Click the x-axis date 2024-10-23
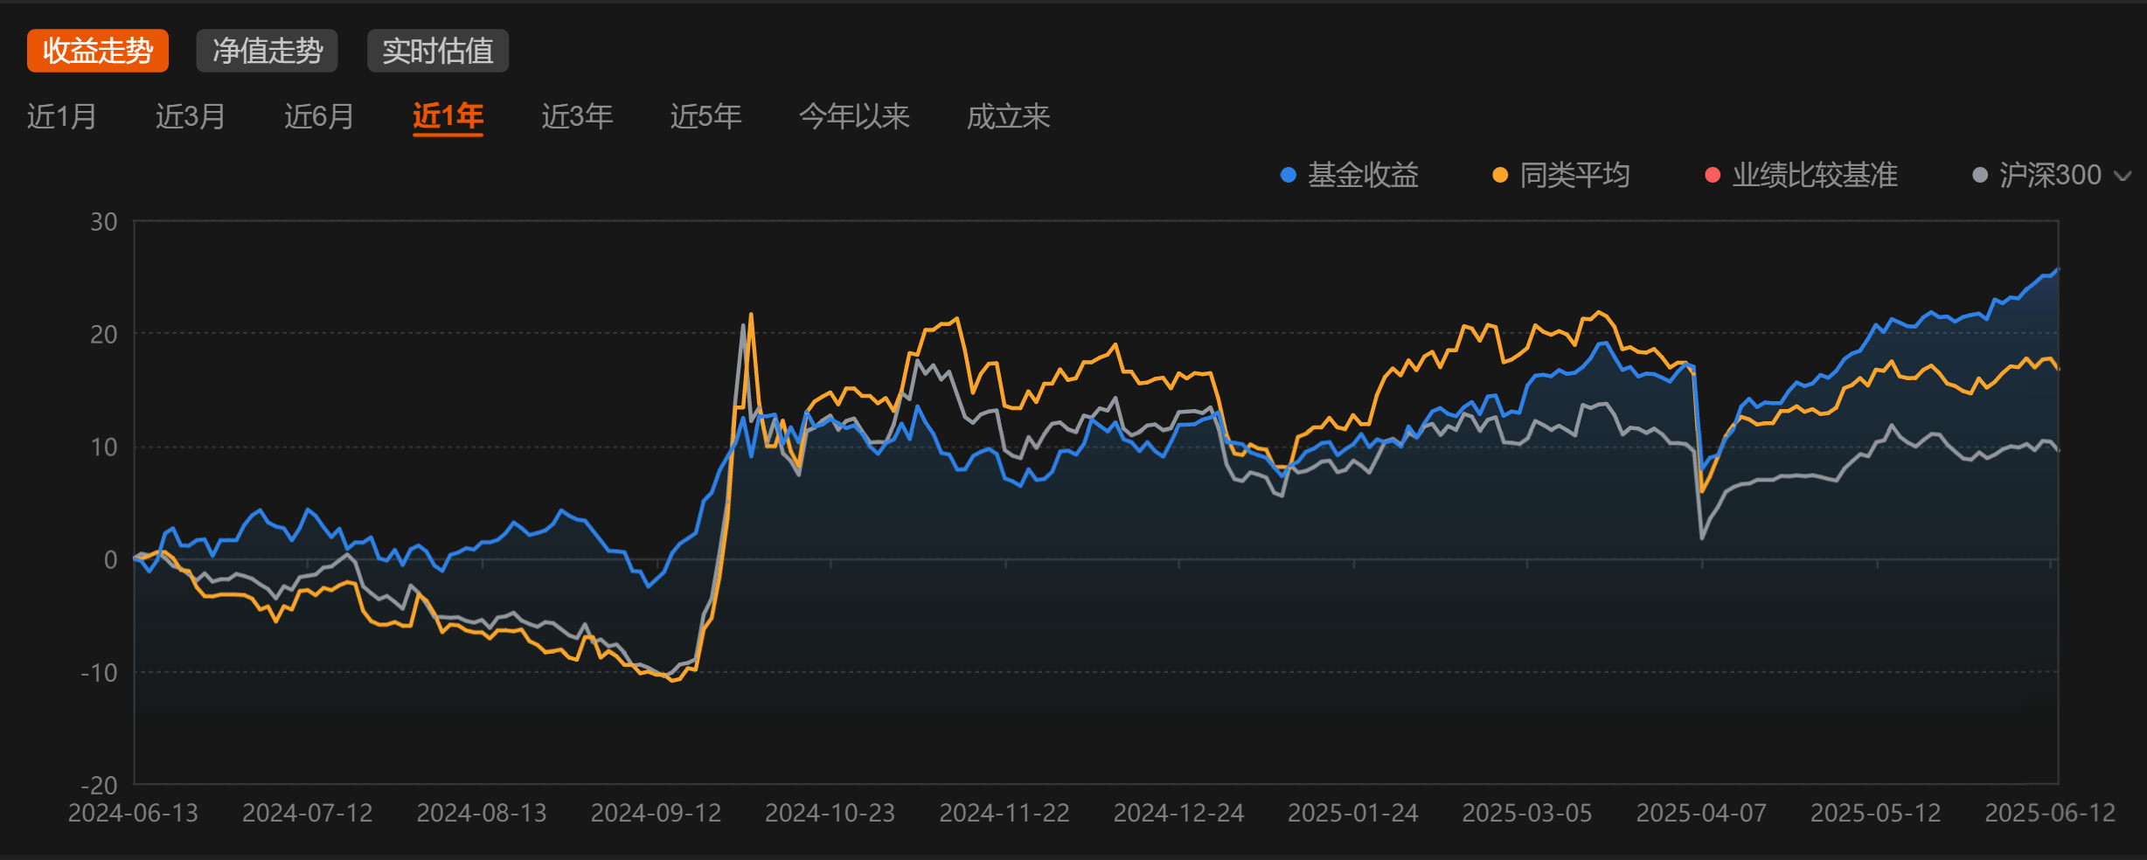Viewport: 2147px width, 860px height. pyautogui.click(x=830, y=813)
